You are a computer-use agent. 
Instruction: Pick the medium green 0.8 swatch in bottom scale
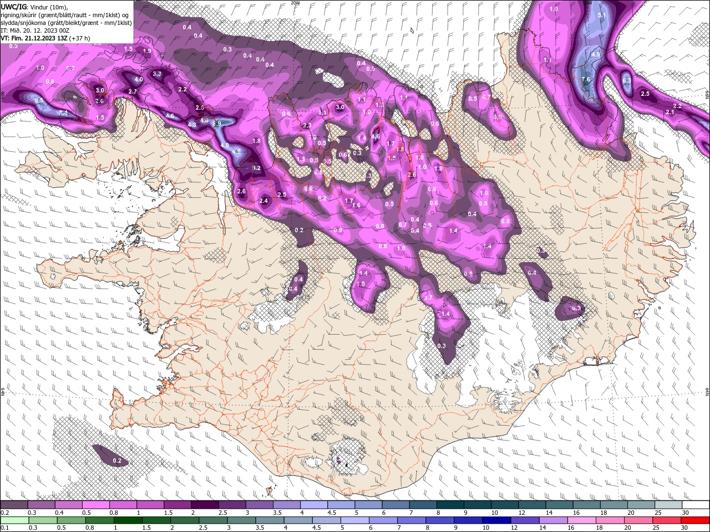(100, 520)
